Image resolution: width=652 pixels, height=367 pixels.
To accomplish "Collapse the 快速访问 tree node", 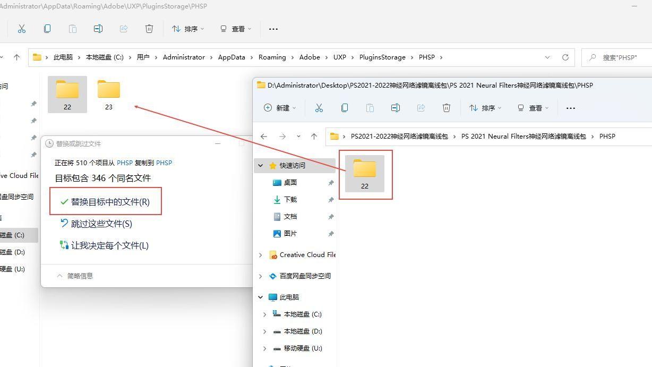I will (x=261, y=165).
